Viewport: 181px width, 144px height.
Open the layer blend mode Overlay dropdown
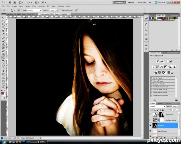coord(157,106)
